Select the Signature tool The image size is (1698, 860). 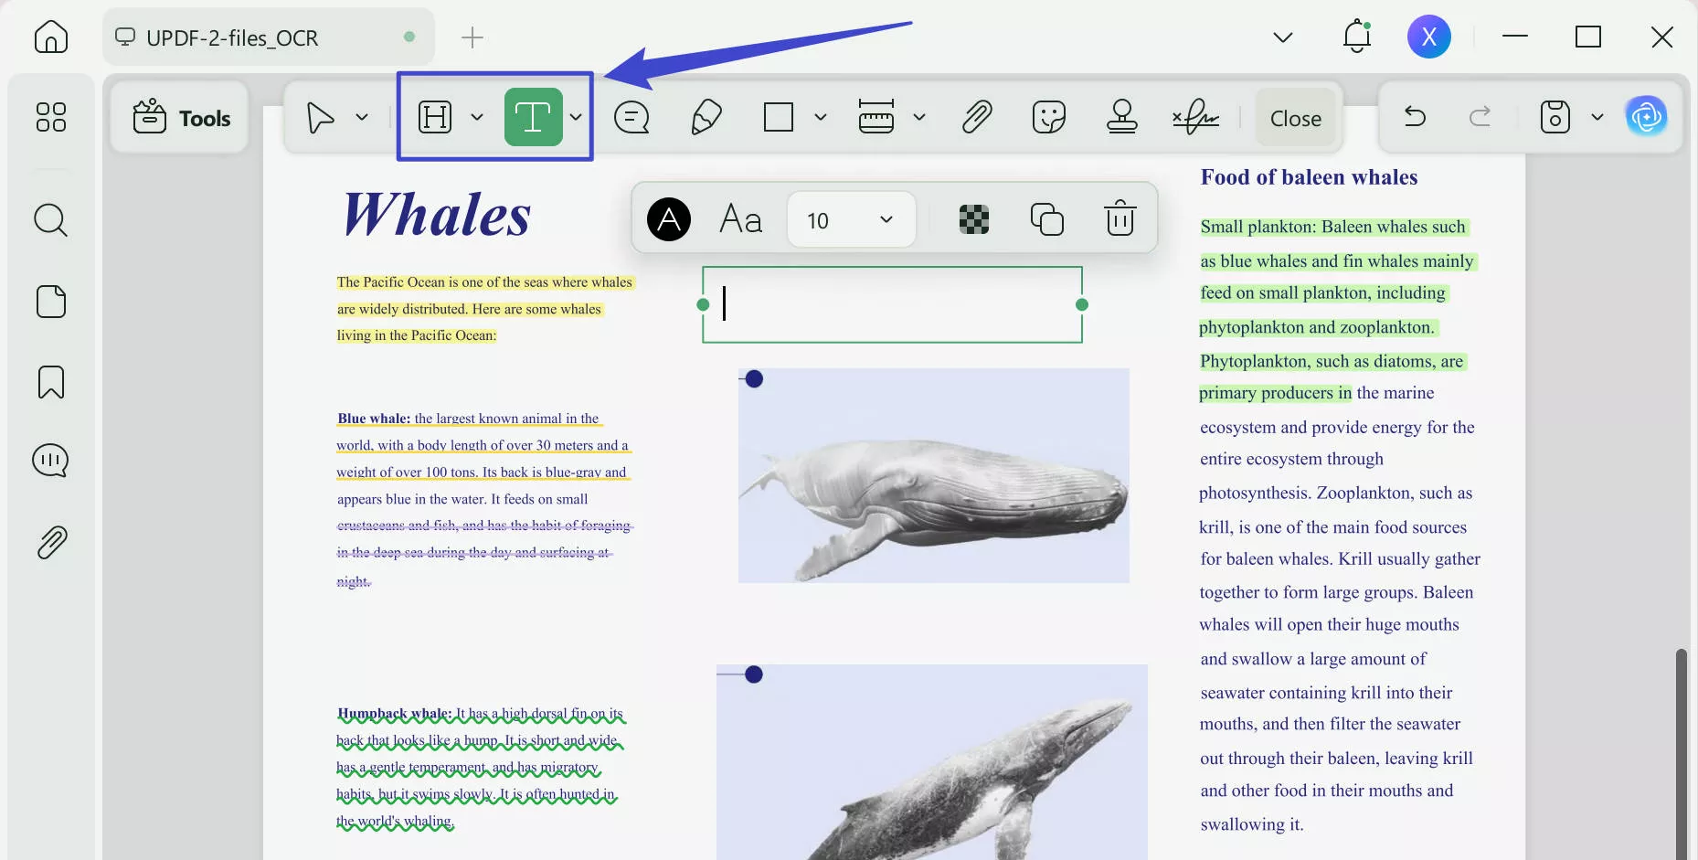point(1194,117)
